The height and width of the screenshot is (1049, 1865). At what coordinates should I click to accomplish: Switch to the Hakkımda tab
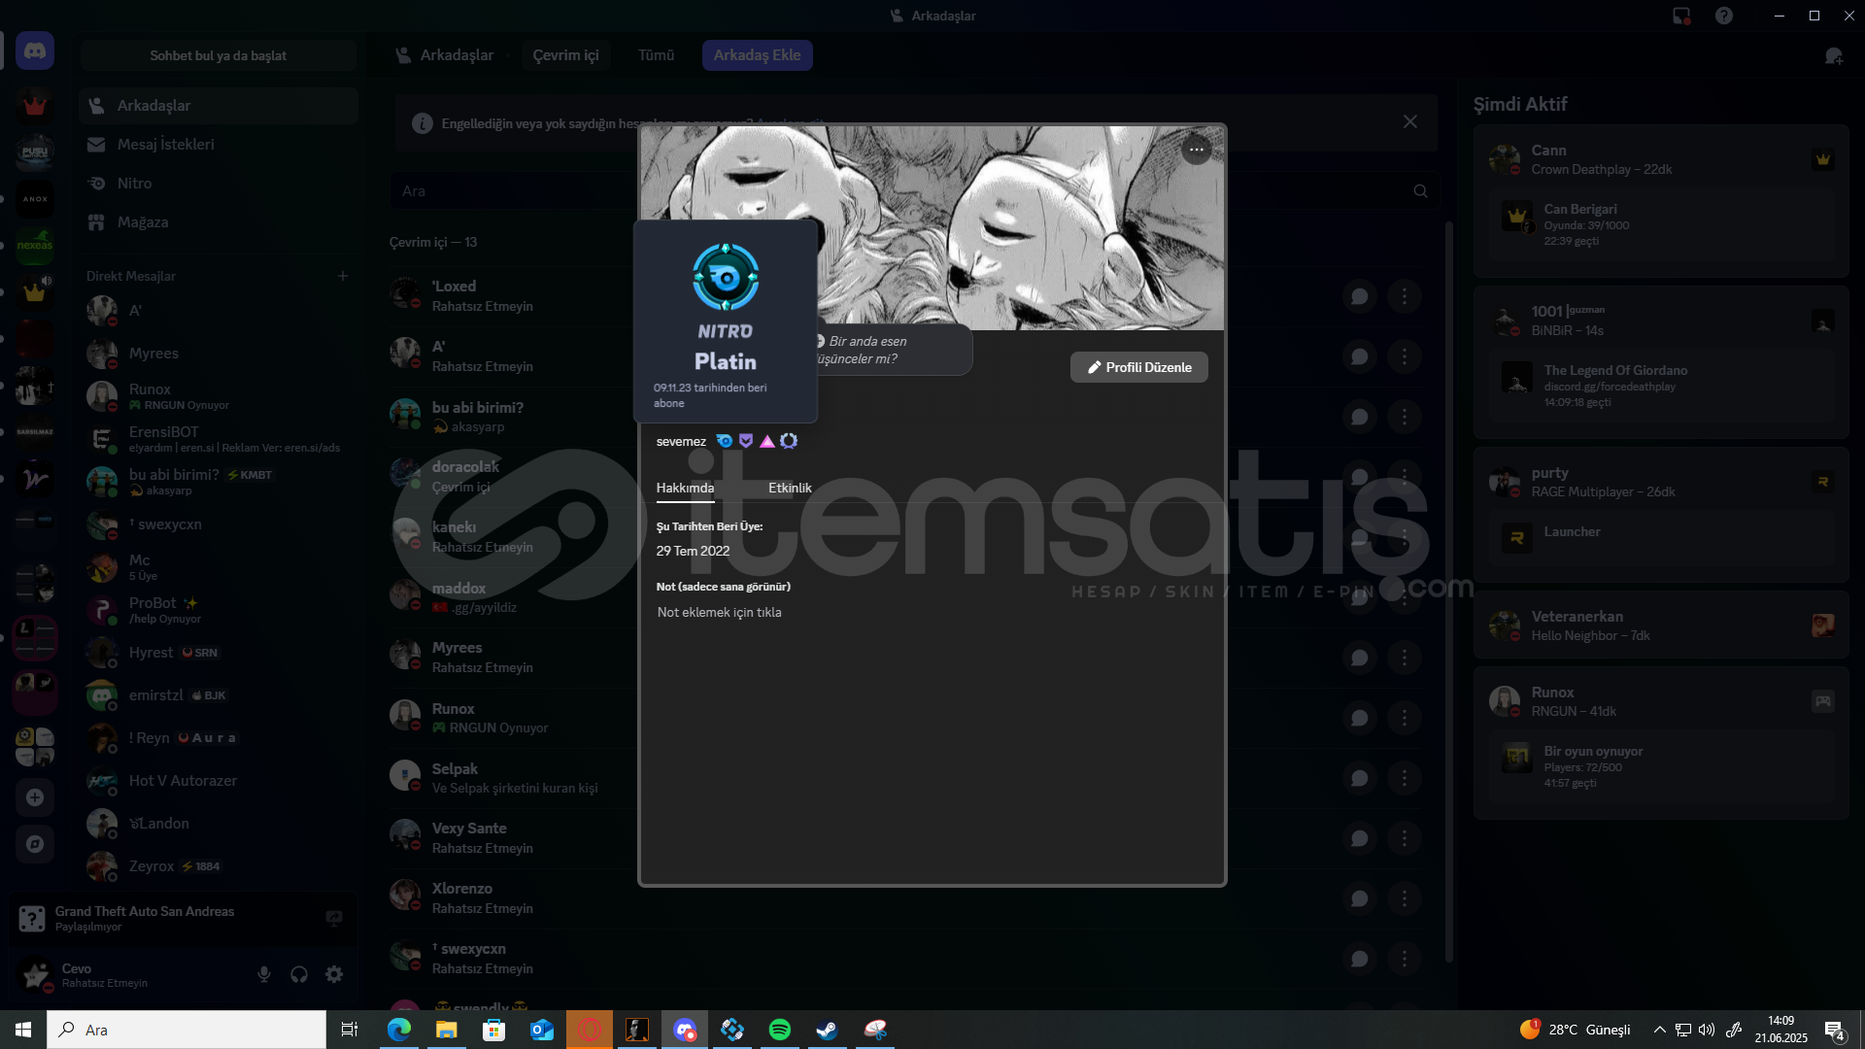pos(685,488)
